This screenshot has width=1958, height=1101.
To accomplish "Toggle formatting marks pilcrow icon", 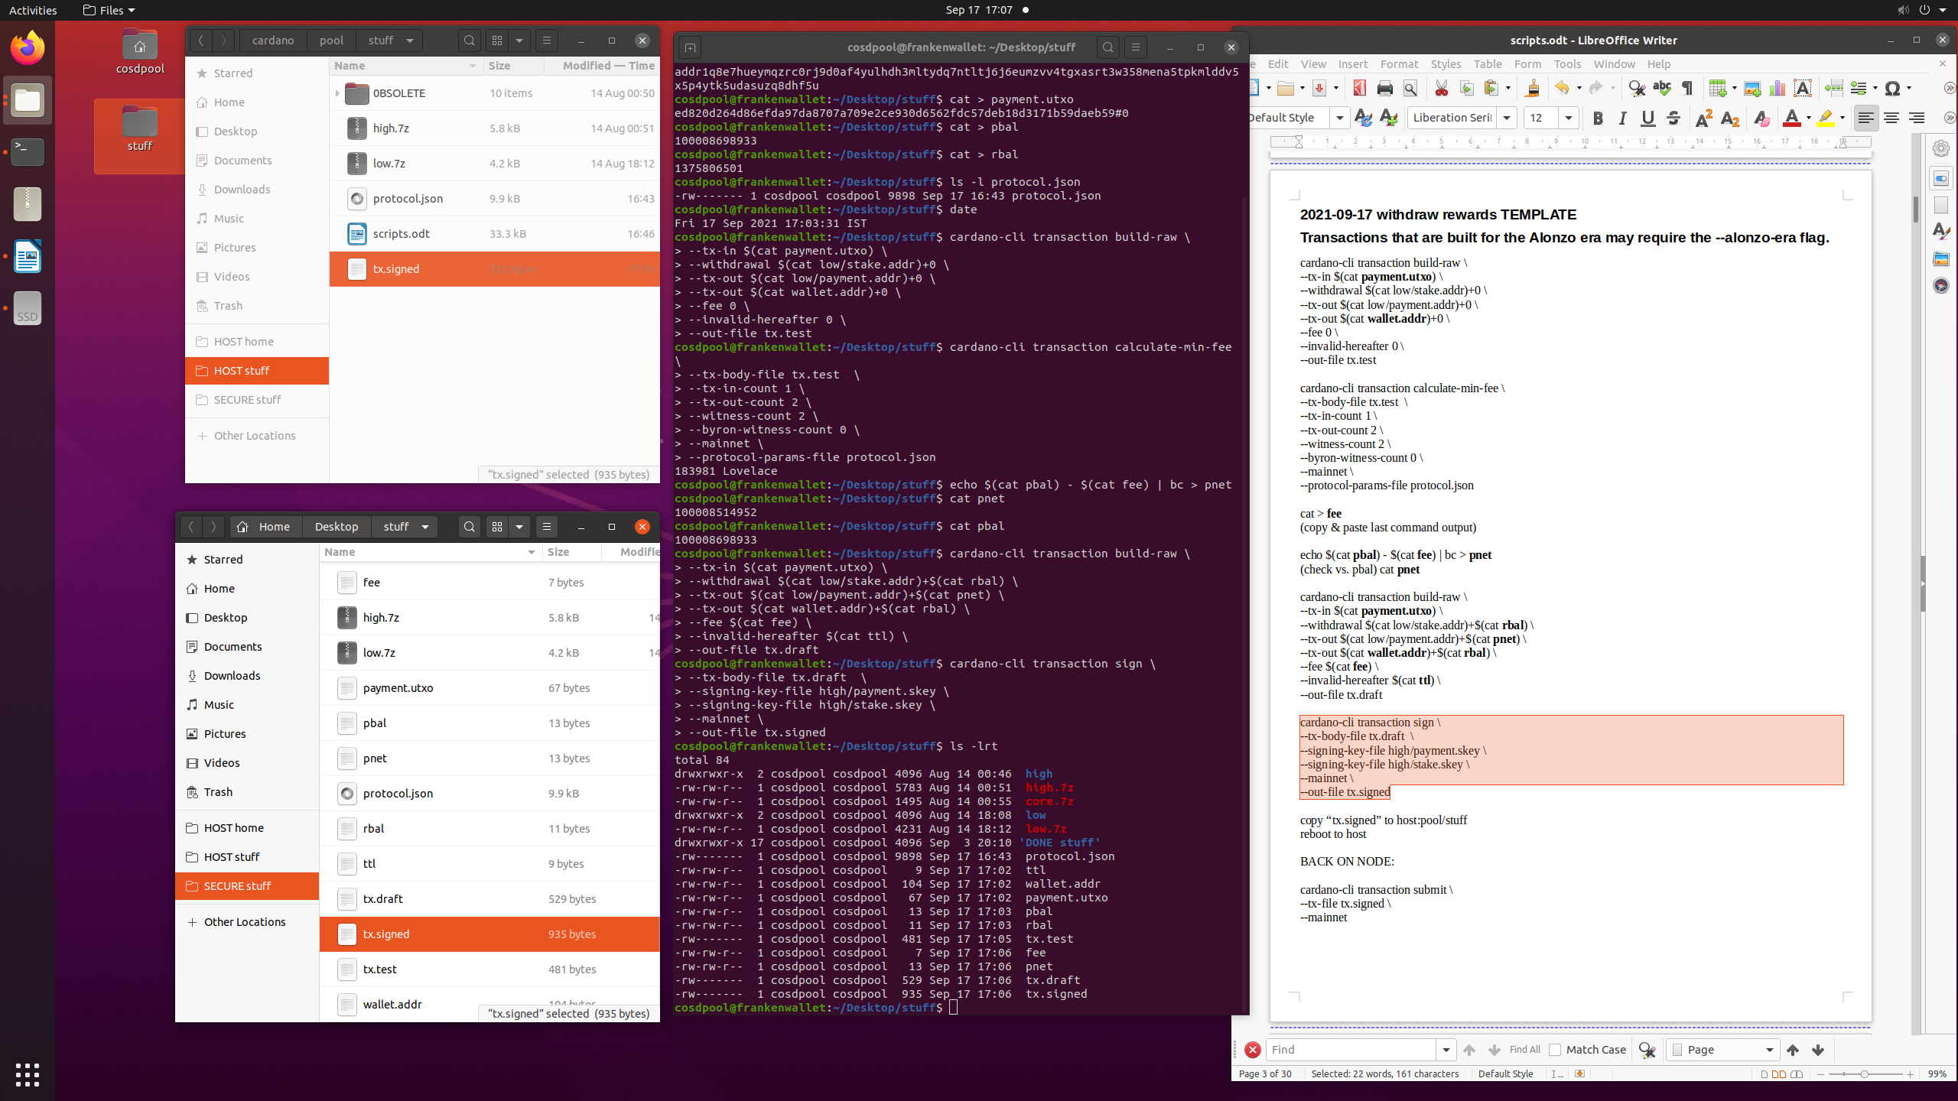I will [x=1687, y=88].
